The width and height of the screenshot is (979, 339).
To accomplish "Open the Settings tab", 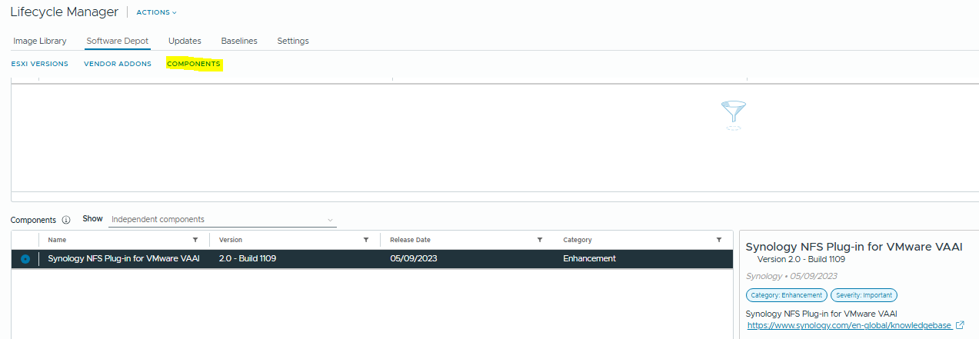I will (293, 41).
